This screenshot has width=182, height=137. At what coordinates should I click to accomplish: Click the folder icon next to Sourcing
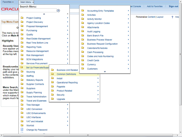22,72
